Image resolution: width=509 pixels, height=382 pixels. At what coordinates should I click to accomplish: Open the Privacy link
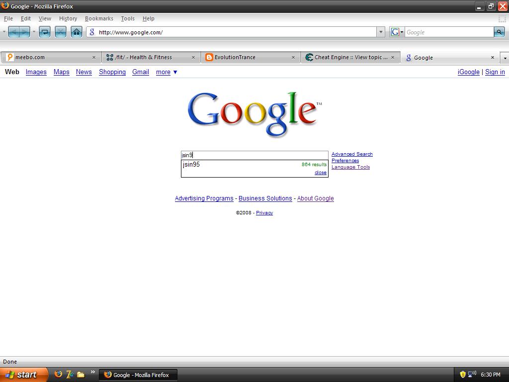click(x=264, y=213)
